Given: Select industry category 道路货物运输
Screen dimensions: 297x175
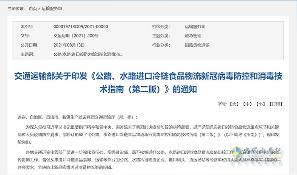Looking at the screenshot, I should [x=197, y=45].
